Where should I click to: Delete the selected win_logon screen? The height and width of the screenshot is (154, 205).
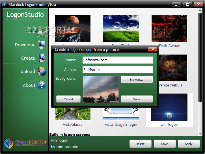[141, 144]
